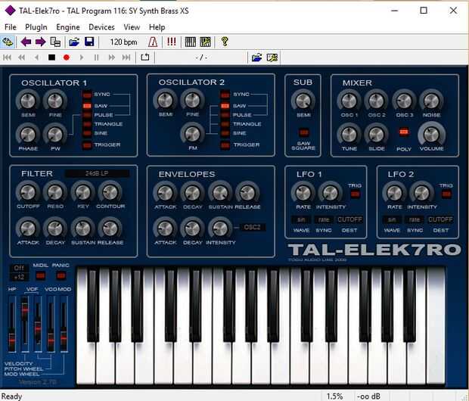Open the Off selector above +12
Image resolution: width=469 pixels, height=401 pixels.
pyautogui.click(x=19, y=268)
